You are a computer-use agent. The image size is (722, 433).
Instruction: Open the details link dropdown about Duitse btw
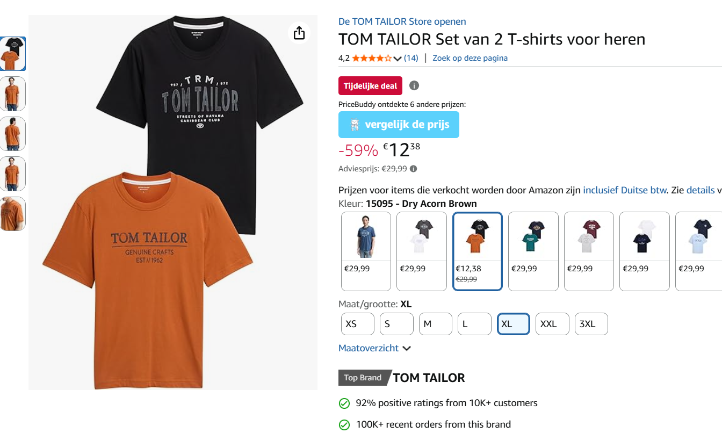point(699,190)
